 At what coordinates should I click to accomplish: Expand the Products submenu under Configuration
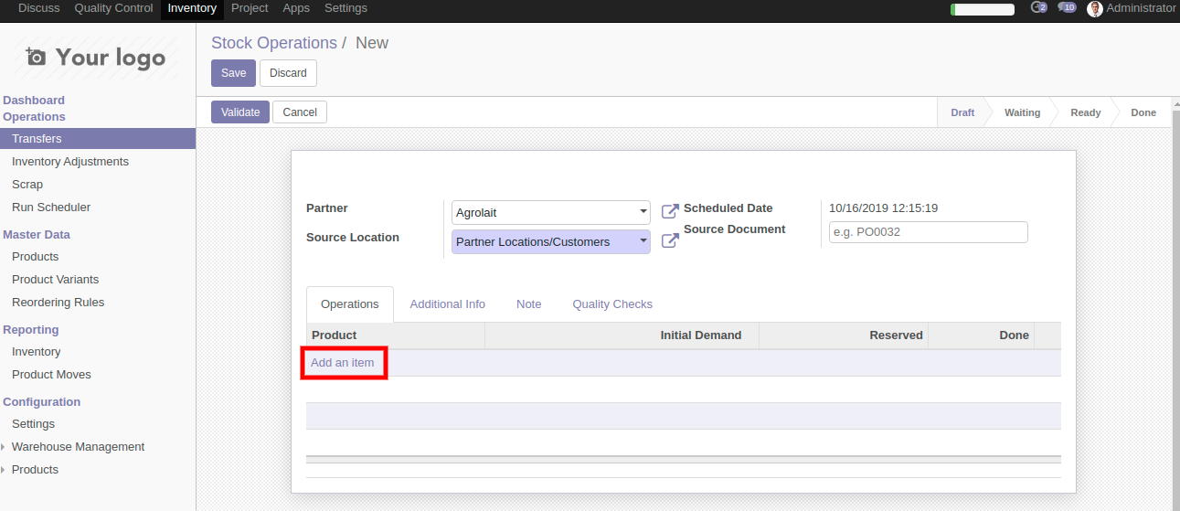(x=35, y=470)
